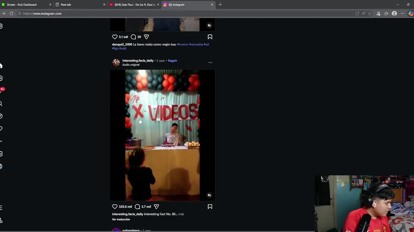Click Audio original under the post header

click(131, 65)
